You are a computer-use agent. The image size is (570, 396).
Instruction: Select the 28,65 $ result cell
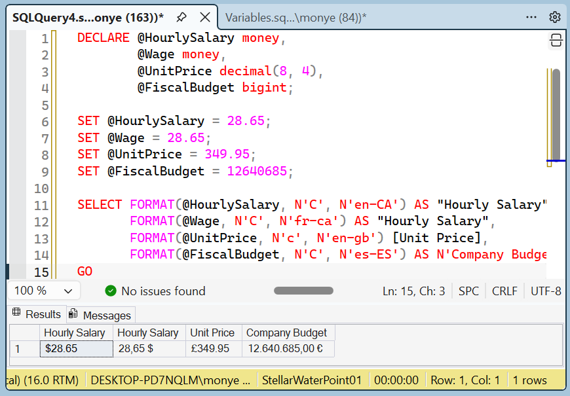tap(149, 349)
